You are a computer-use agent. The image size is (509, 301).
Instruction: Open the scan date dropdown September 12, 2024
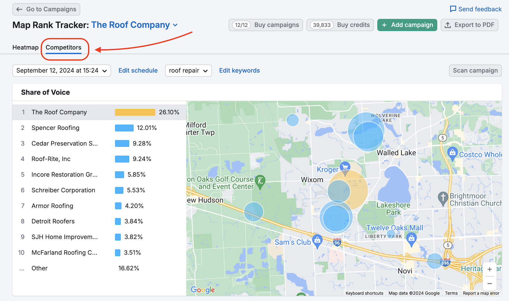click(x=62, y=71)
